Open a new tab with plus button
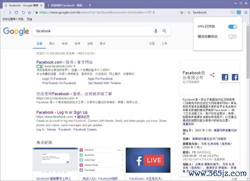 coord(90,5)
